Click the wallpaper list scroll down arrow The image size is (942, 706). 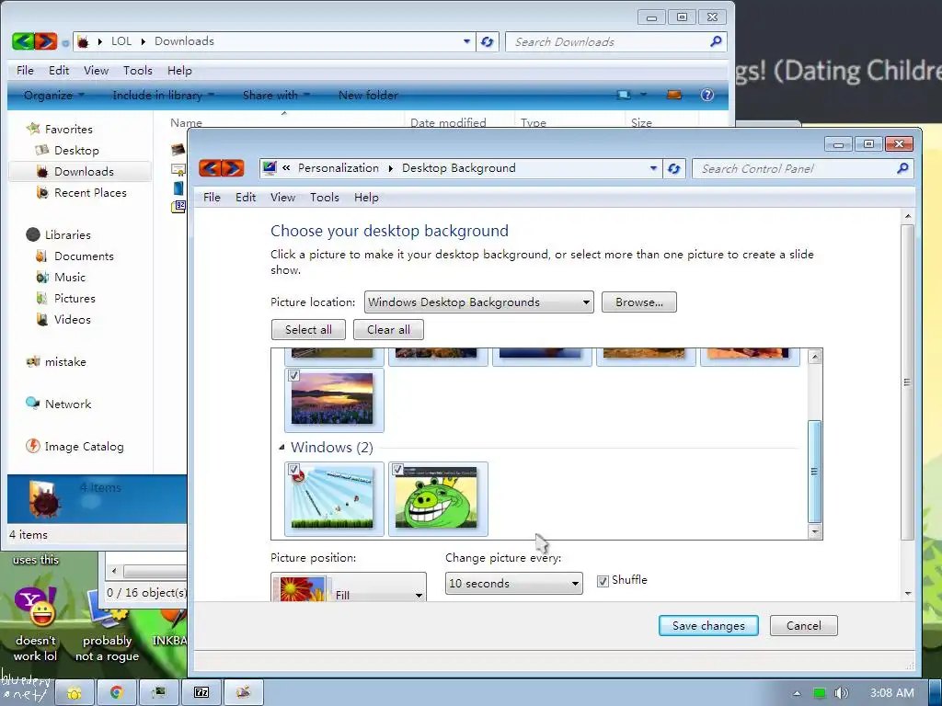(815, 531)
